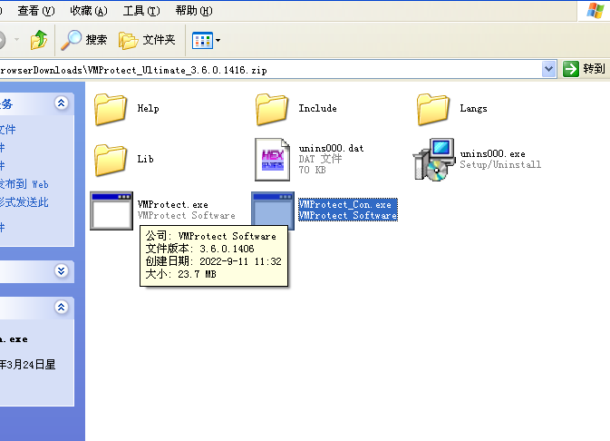Viewport: 610px width, 441px height.
Task: Click the Windows flag logo
Action: 595,11
